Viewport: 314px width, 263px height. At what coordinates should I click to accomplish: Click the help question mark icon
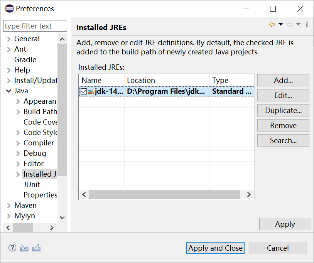click(12, 248)
